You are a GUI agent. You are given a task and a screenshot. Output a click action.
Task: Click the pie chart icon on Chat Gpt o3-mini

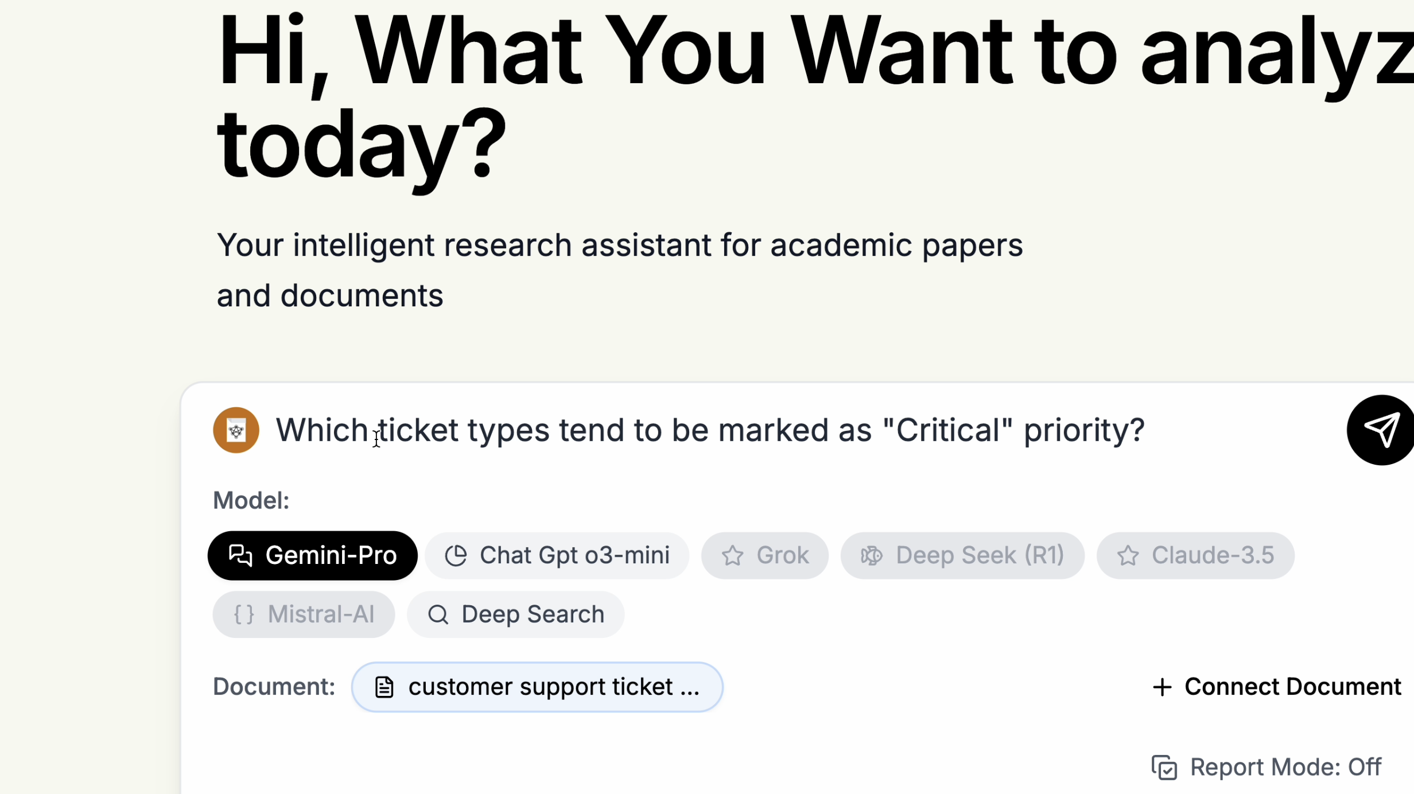point(456,555)
